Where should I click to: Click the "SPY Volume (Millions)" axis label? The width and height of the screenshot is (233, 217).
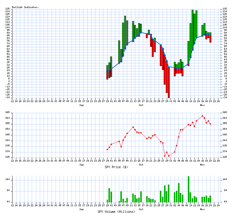point(116,212)
